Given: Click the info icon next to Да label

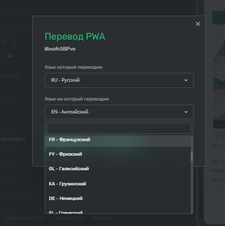Looking at the screenshot, I should 14,42.
